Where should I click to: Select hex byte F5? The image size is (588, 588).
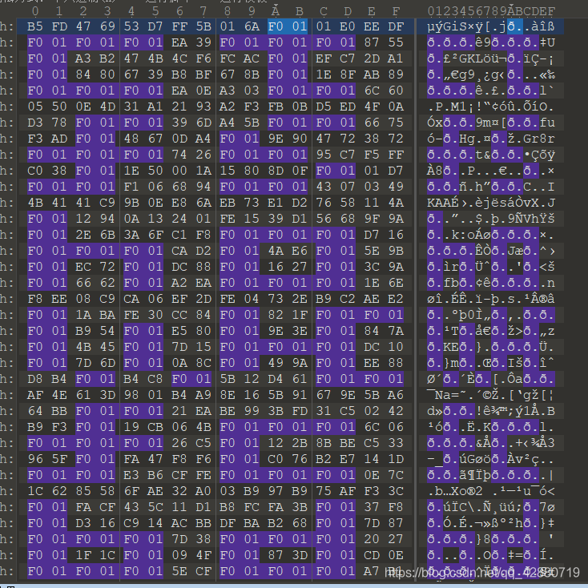click(372, 155)
